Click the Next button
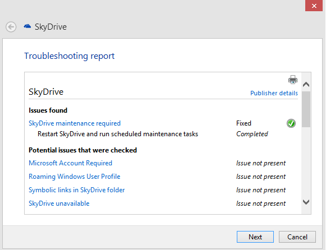The width and height of the screenshot is (326, 250). [255, 237]
